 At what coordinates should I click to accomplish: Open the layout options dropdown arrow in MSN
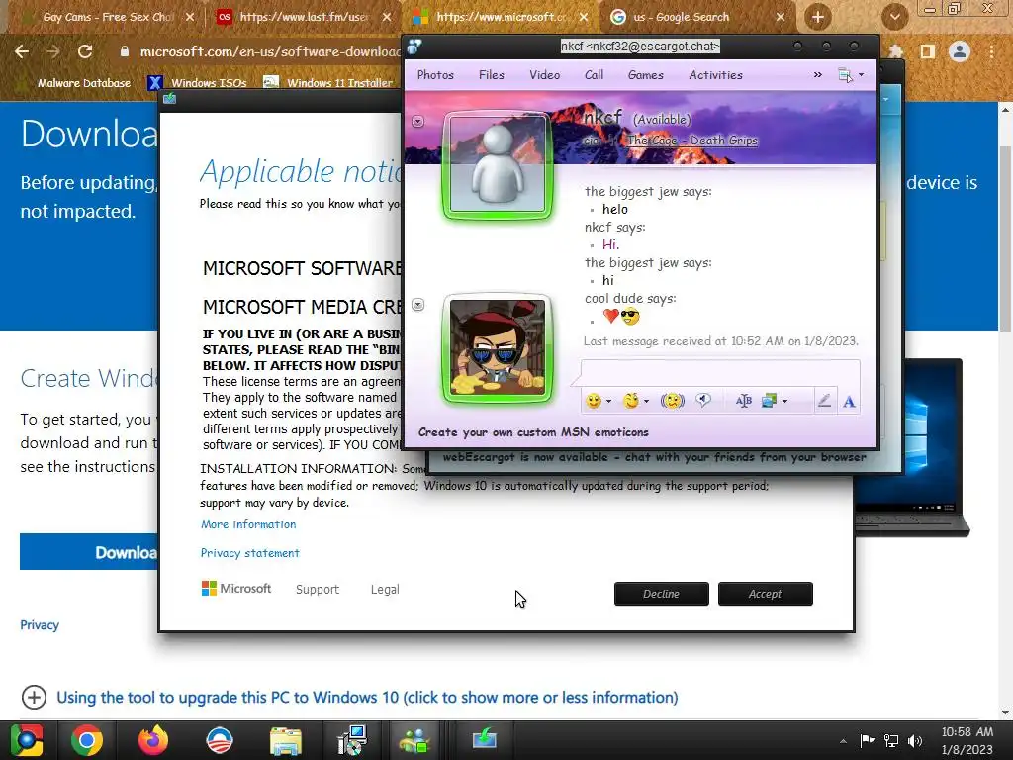coord(862,75)
